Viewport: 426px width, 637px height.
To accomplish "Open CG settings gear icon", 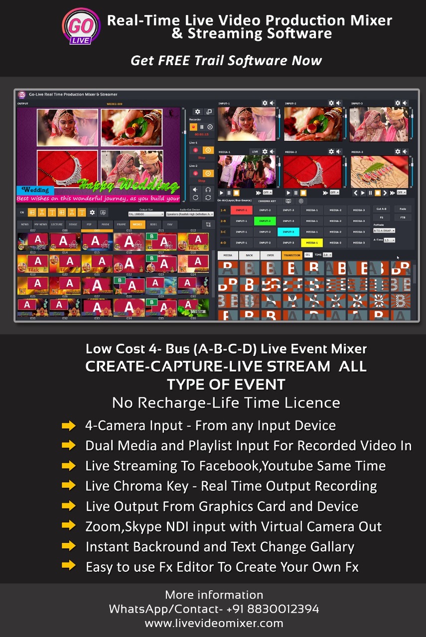I will [x=92, y=212].
